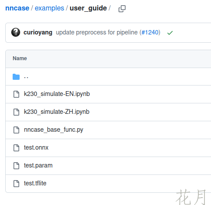Copy the path using the copy icon
Screen dimensions: 211x205
[122, 9]
